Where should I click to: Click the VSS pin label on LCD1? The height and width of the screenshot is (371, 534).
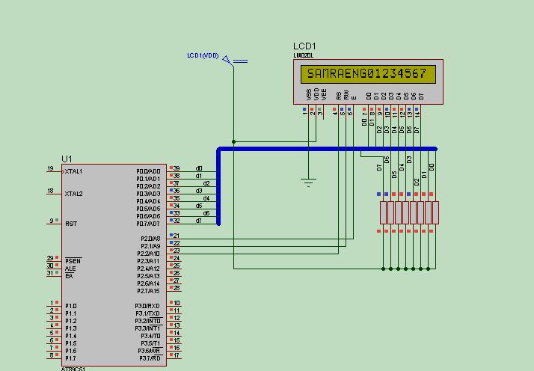(x=309, y=94)
